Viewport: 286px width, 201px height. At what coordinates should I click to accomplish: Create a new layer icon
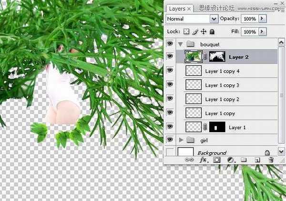click(257, 160)
